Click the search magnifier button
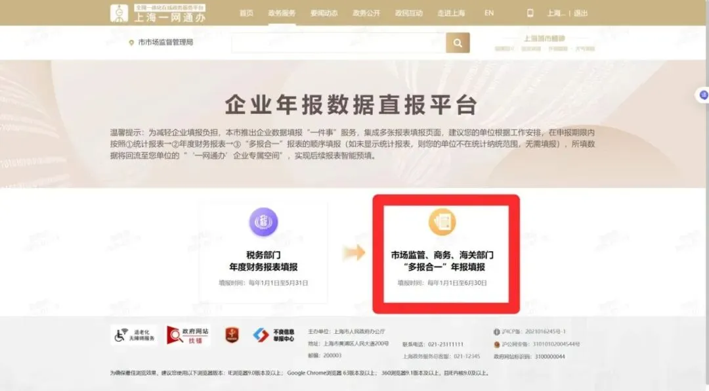Viewport: 709px width, 391px height. click(458, 43)
